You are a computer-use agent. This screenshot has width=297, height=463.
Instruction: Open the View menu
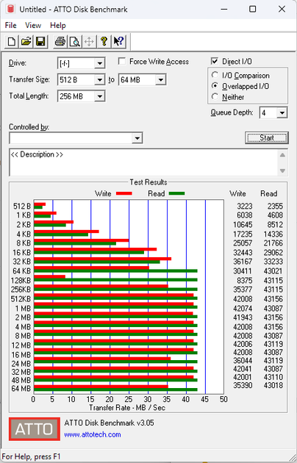click(x=33, y=26)
